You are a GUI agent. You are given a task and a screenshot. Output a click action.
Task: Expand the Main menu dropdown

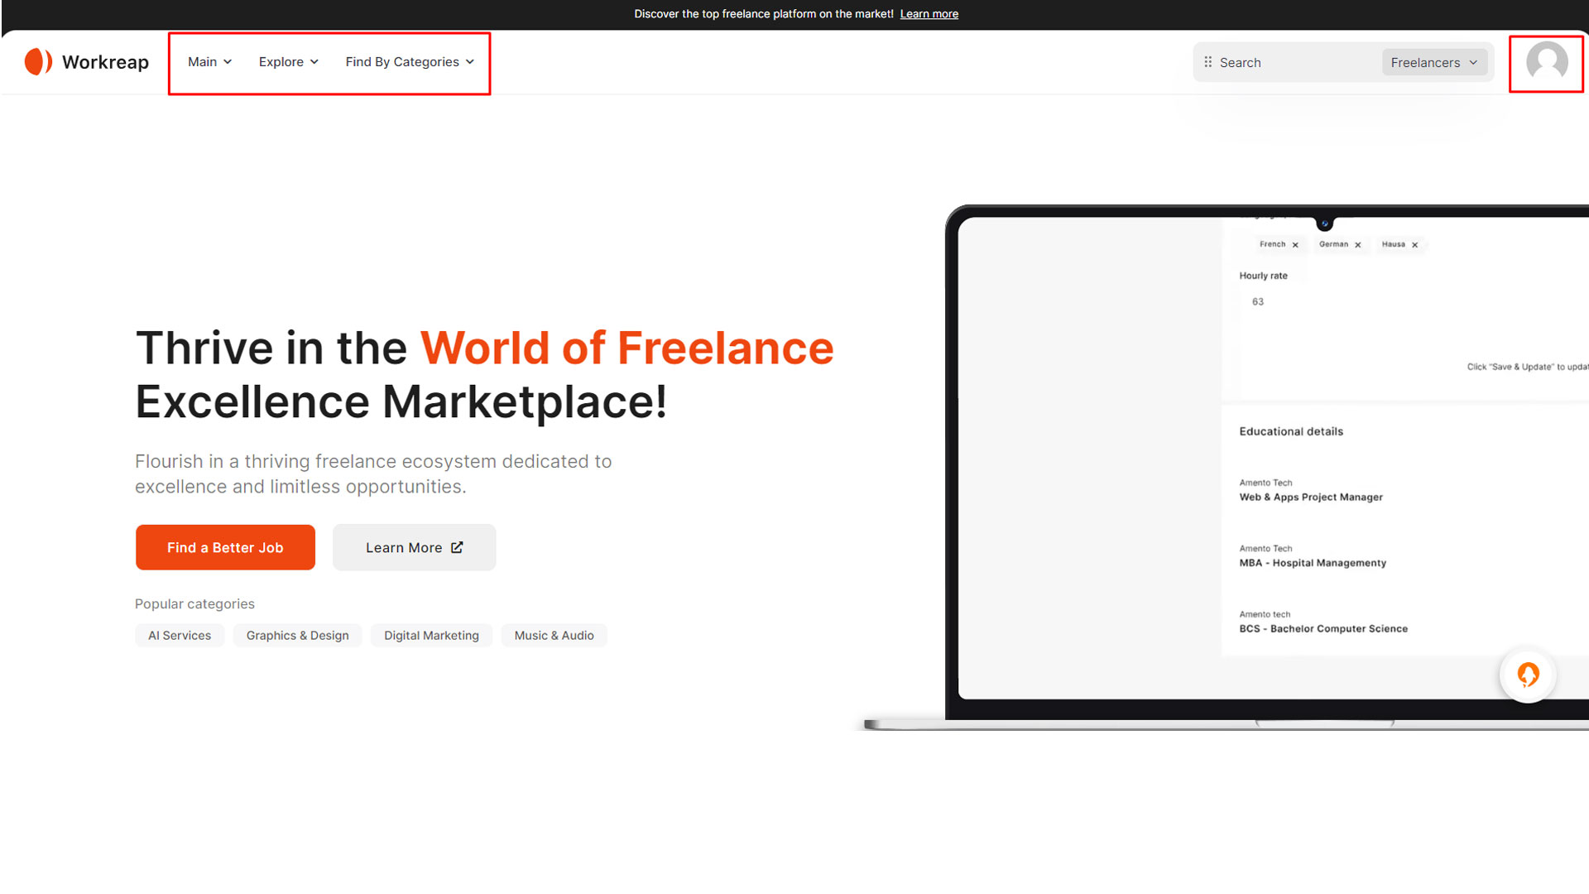point(209,62)
